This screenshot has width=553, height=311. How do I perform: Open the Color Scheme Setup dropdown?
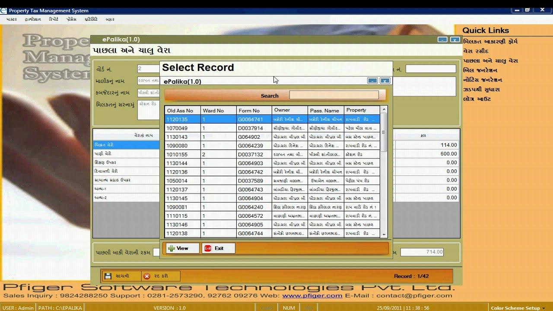pos(518,308)
